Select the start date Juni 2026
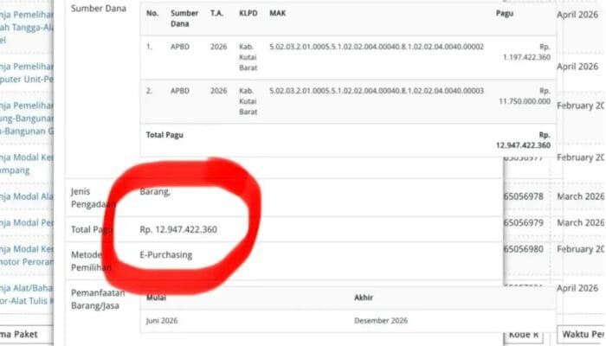Screen dimensions: 606x346 [x=158, y=320]
